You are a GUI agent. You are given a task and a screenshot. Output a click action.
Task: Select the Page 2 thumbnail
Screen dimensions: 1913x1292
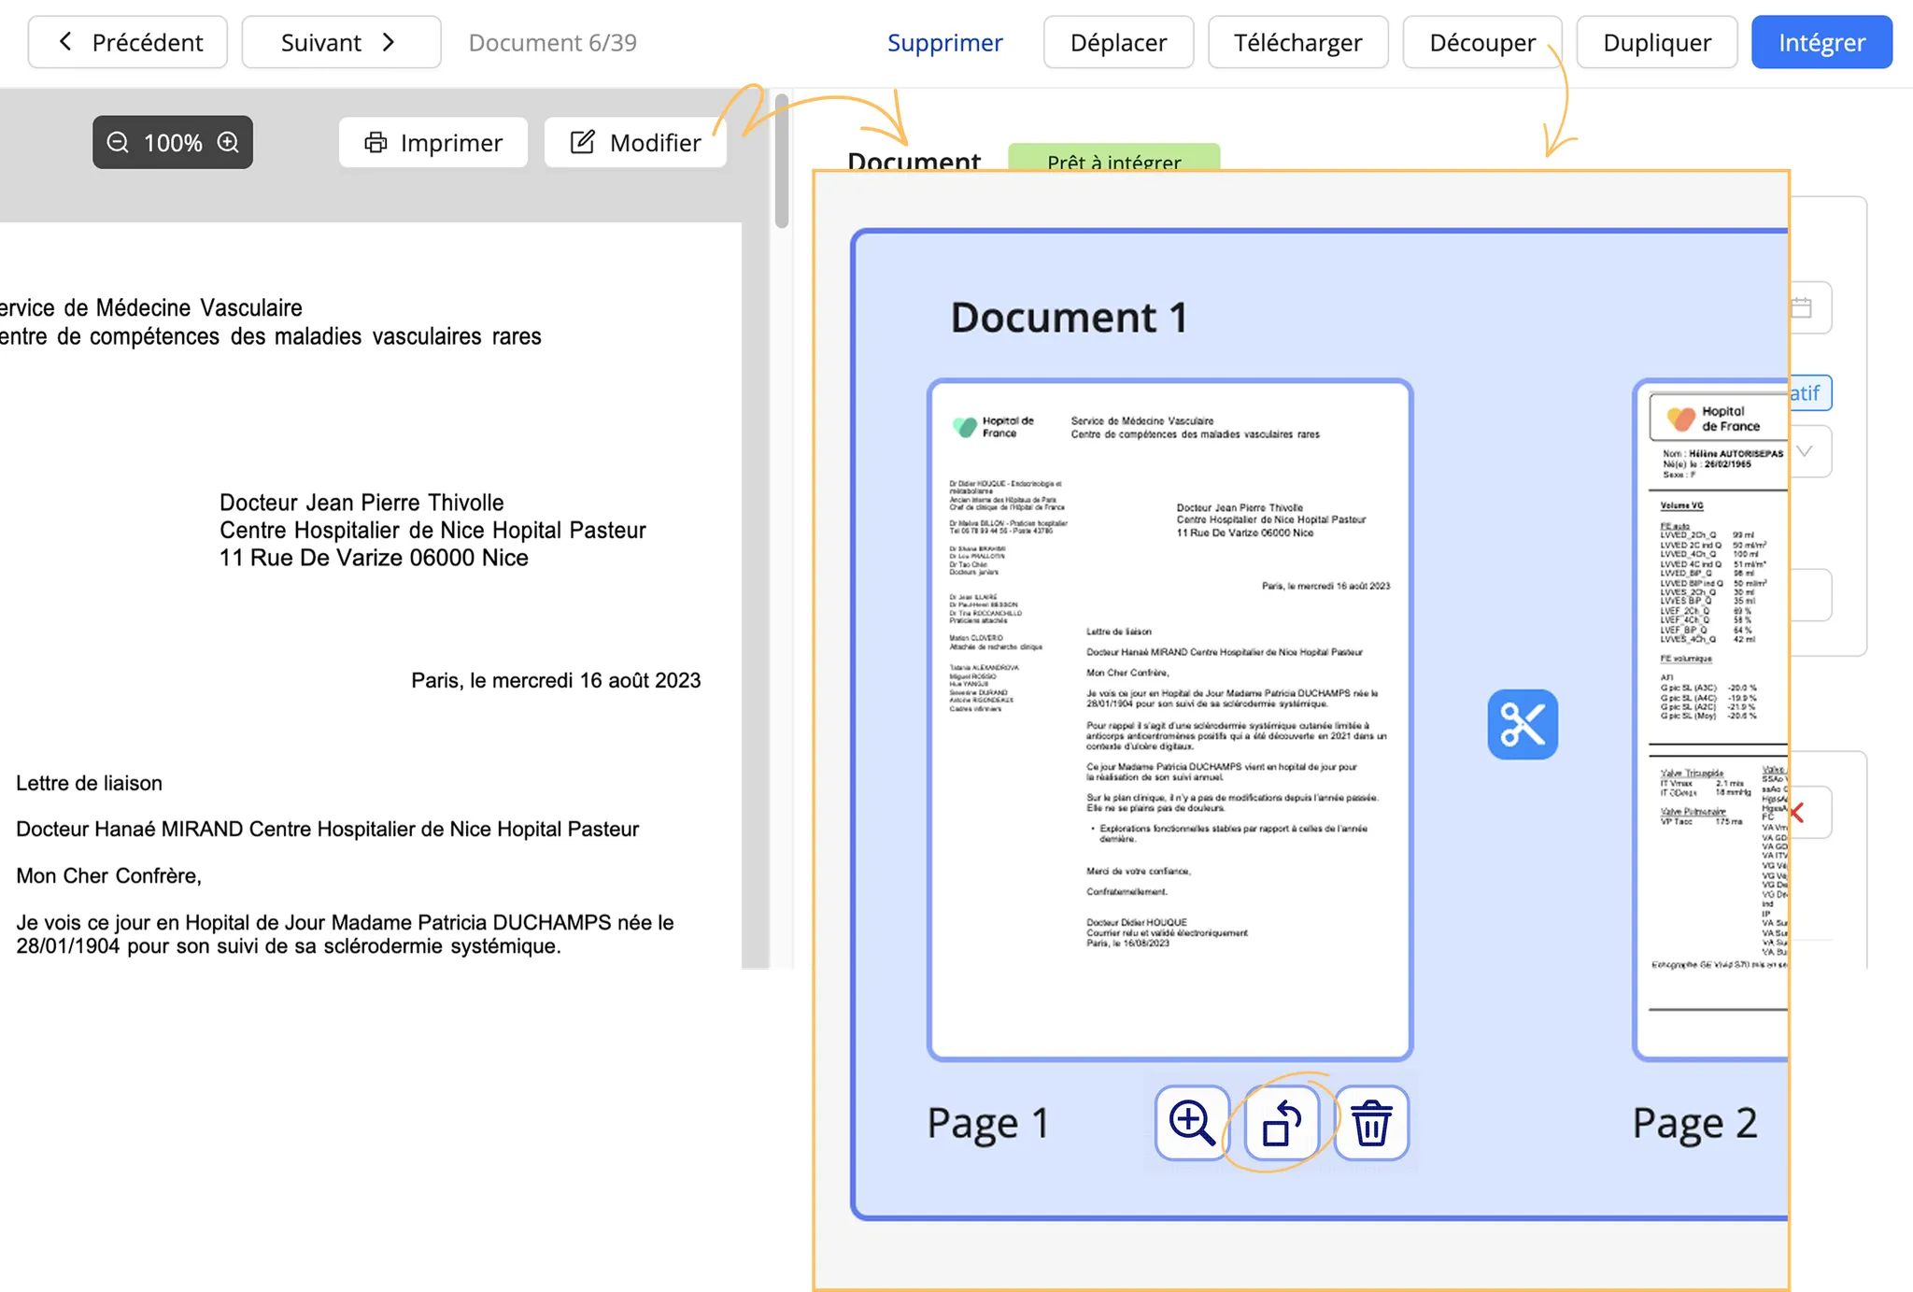tap(1711, 719)
